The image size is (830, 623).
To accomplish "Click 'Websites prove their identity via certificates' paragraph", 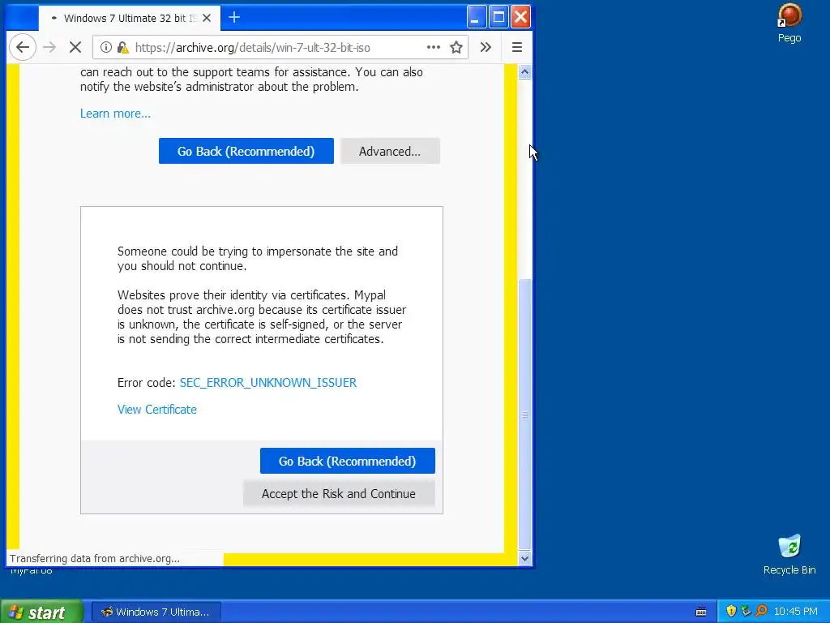I will tap(262, 317).
